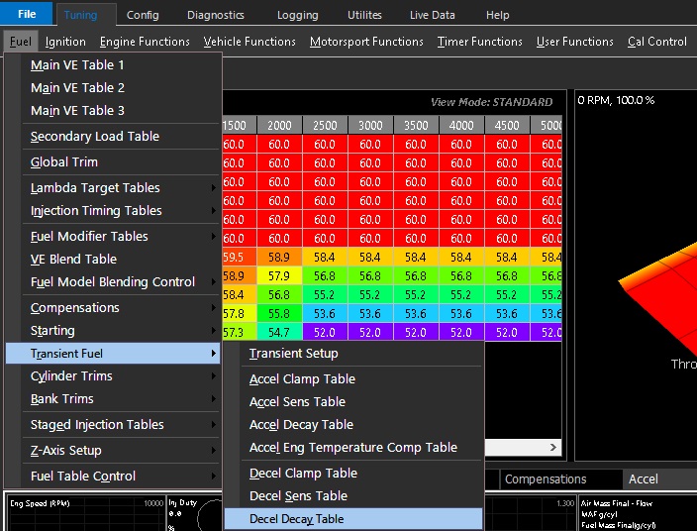Open the Ignition menu
The width and height of the screenshot is (697, 531).
(x=65, y=42)
